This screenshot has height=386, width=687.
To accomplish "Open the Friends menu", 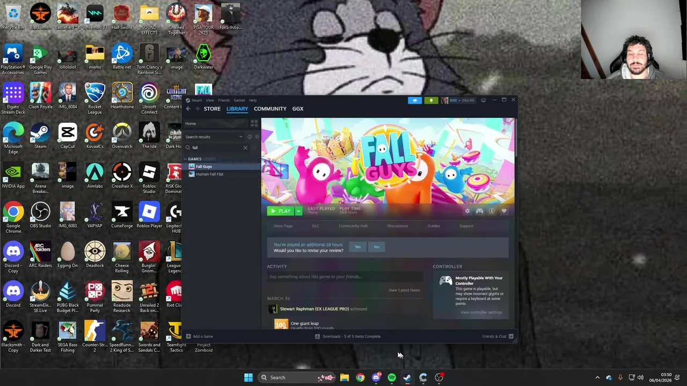I will tap(224, 100).
